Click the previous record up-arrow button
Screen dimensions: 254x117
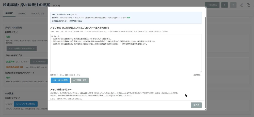[225, 5]
